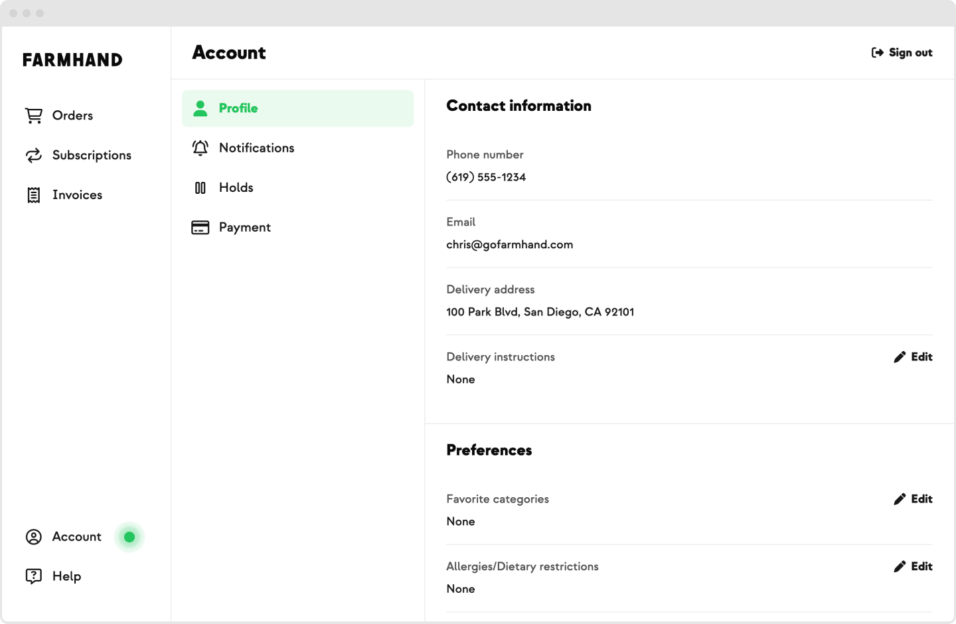Screen dimensions: 956x624
Task: Click Edit label for Delivery instructions
Action: pos(922,357)
